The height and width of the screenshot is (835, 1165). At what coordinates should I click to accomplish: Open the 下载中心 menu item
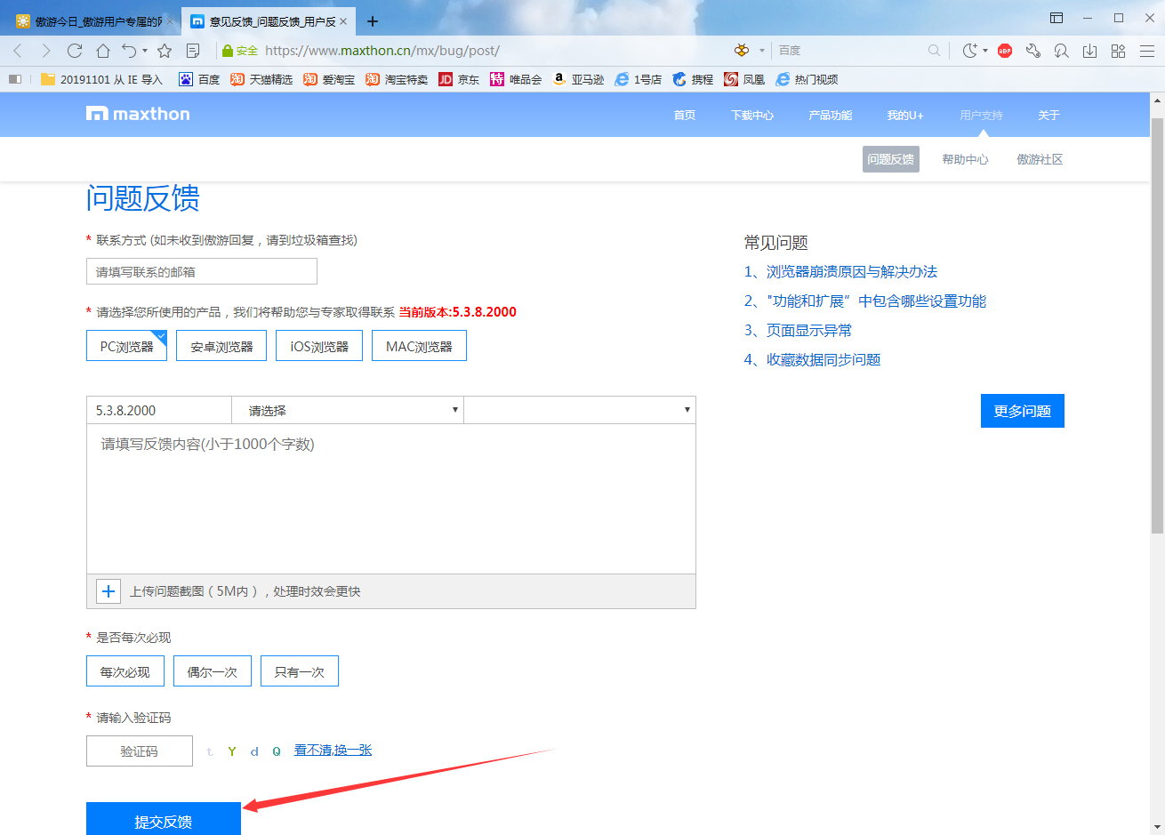click(x=751, y=114)
